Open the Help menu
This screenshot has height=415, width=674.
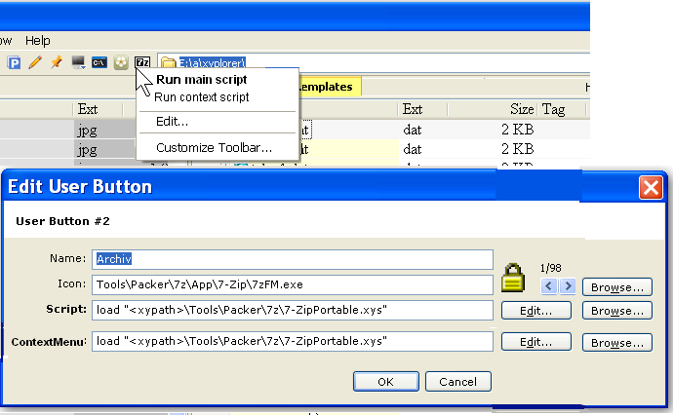tap(38, 41)
